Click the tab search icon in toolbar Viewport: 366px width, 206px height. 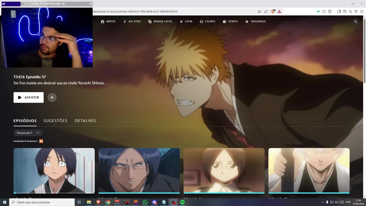pyautogui.click(x=330, y=11)
